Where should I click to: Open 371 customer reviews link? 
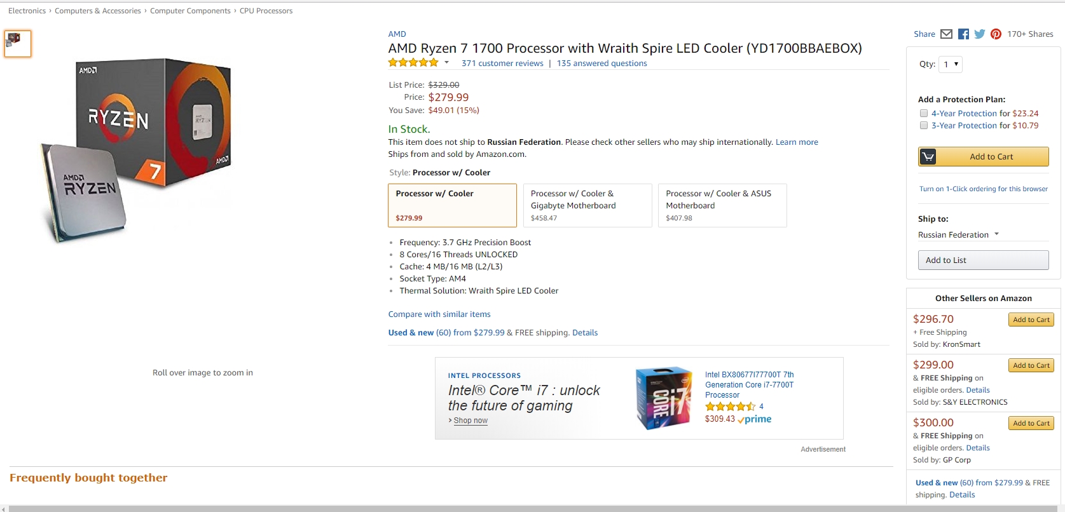(502, 64)
